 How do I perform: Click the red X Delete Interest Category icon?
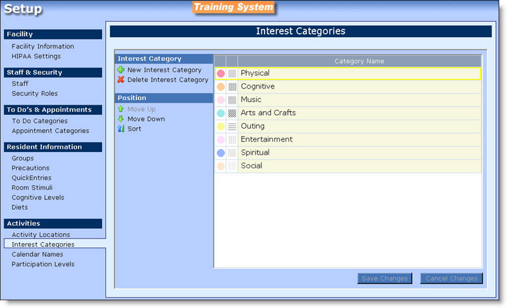pyautogui.click(x=121, y=80)
